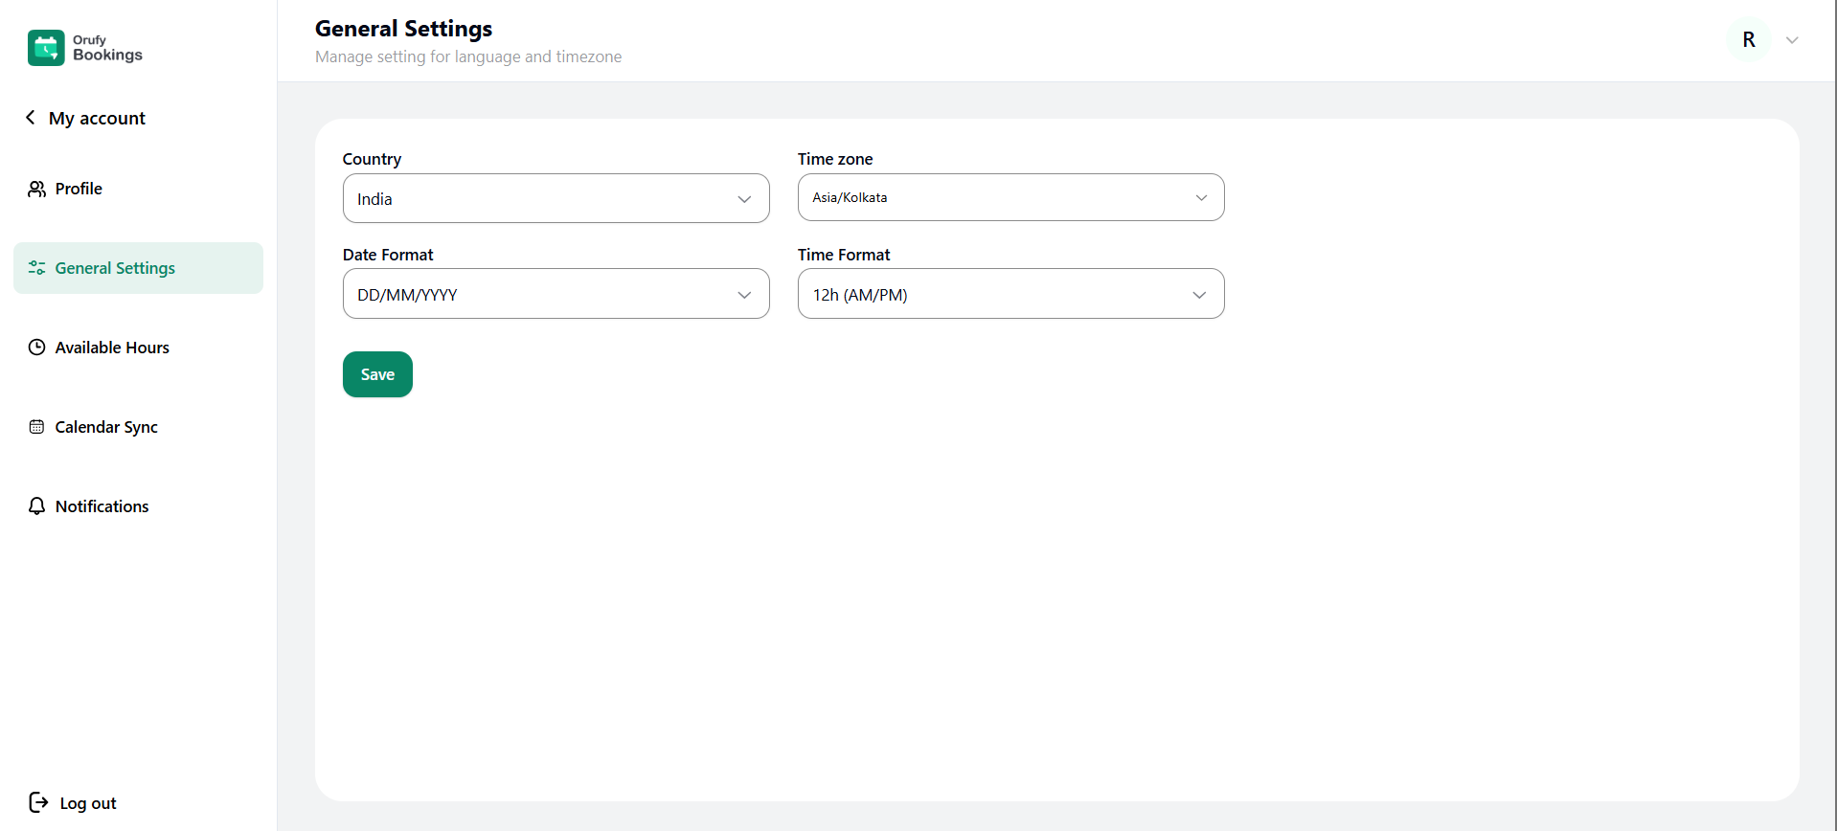
Task: Click the Profile person icon
Action: pos(36,189)
